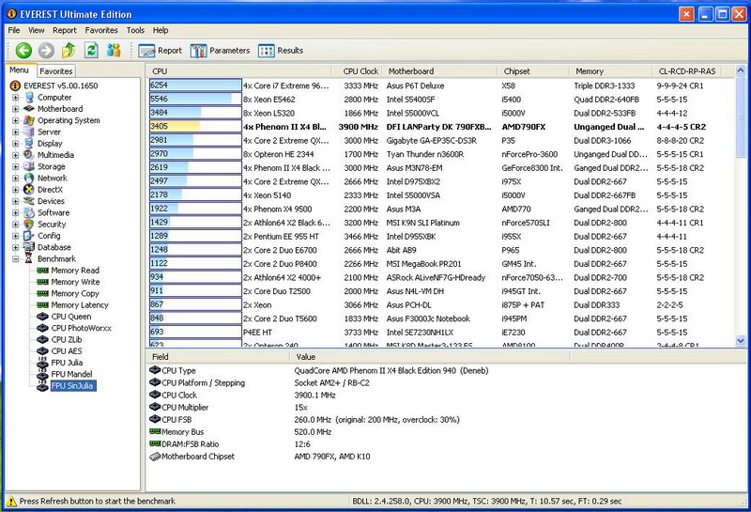Expand the Software tree node
Image resolution: width=751 pixels, height=512 pixels.
[x=16, y=212]
